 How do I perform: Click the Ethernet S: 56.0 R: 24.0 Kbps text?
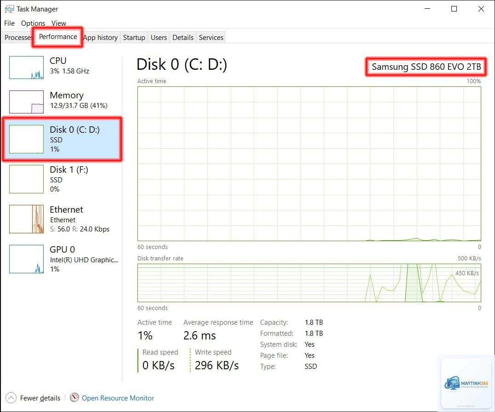[x=80, y=229]
